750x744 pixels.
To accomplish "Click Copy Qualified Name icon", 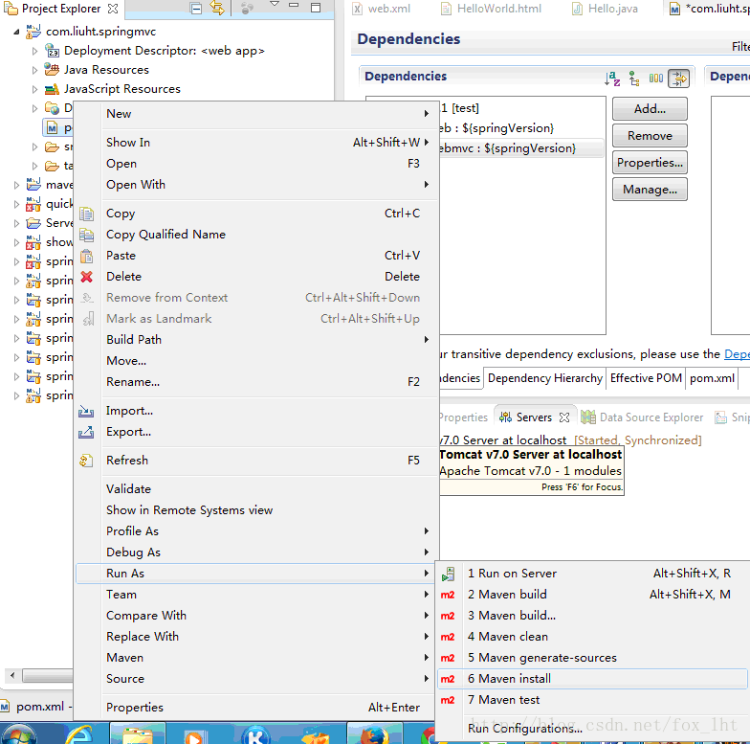I will coord(86,235).
